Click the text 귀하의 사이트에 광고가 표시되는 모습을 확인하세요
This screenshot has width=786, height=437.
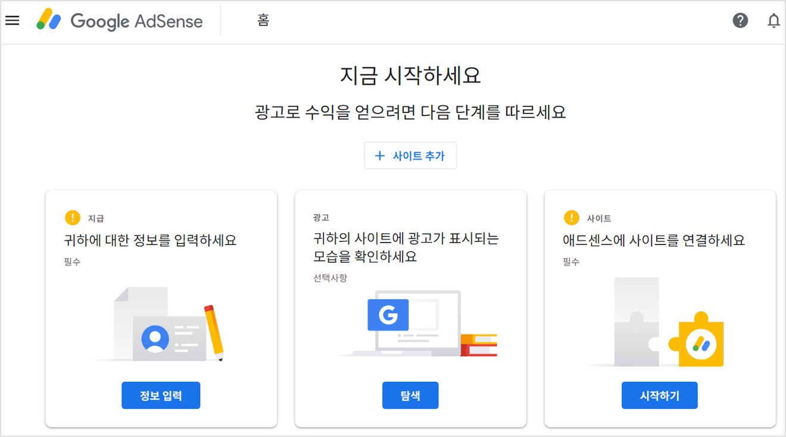pyautogui.click(x=406, y=248)
